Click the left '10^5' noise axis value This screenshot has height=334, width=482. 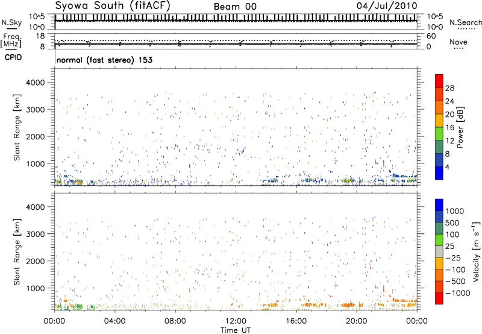[37, 16]
